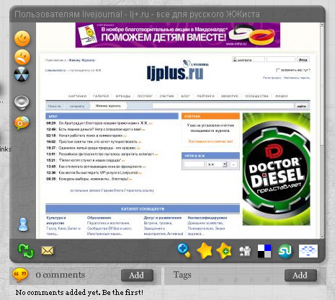Click the orange chat bubble sidebar icon
Image resolution: width=335 pixels, height=300 pixels.
(22, 123)
